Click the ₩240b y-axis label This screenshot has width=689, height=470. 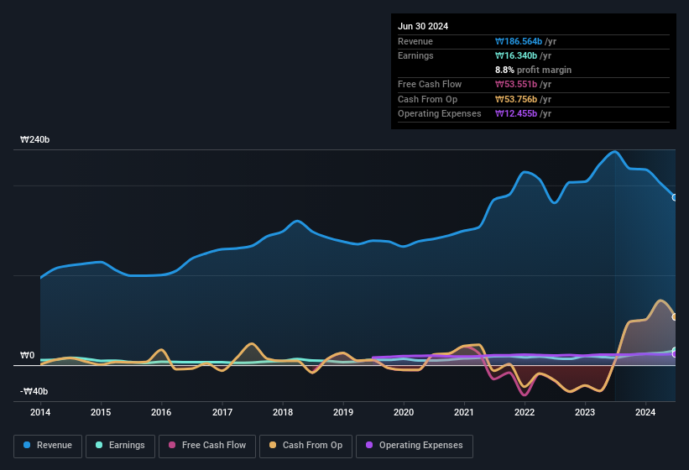click(34, 139)
